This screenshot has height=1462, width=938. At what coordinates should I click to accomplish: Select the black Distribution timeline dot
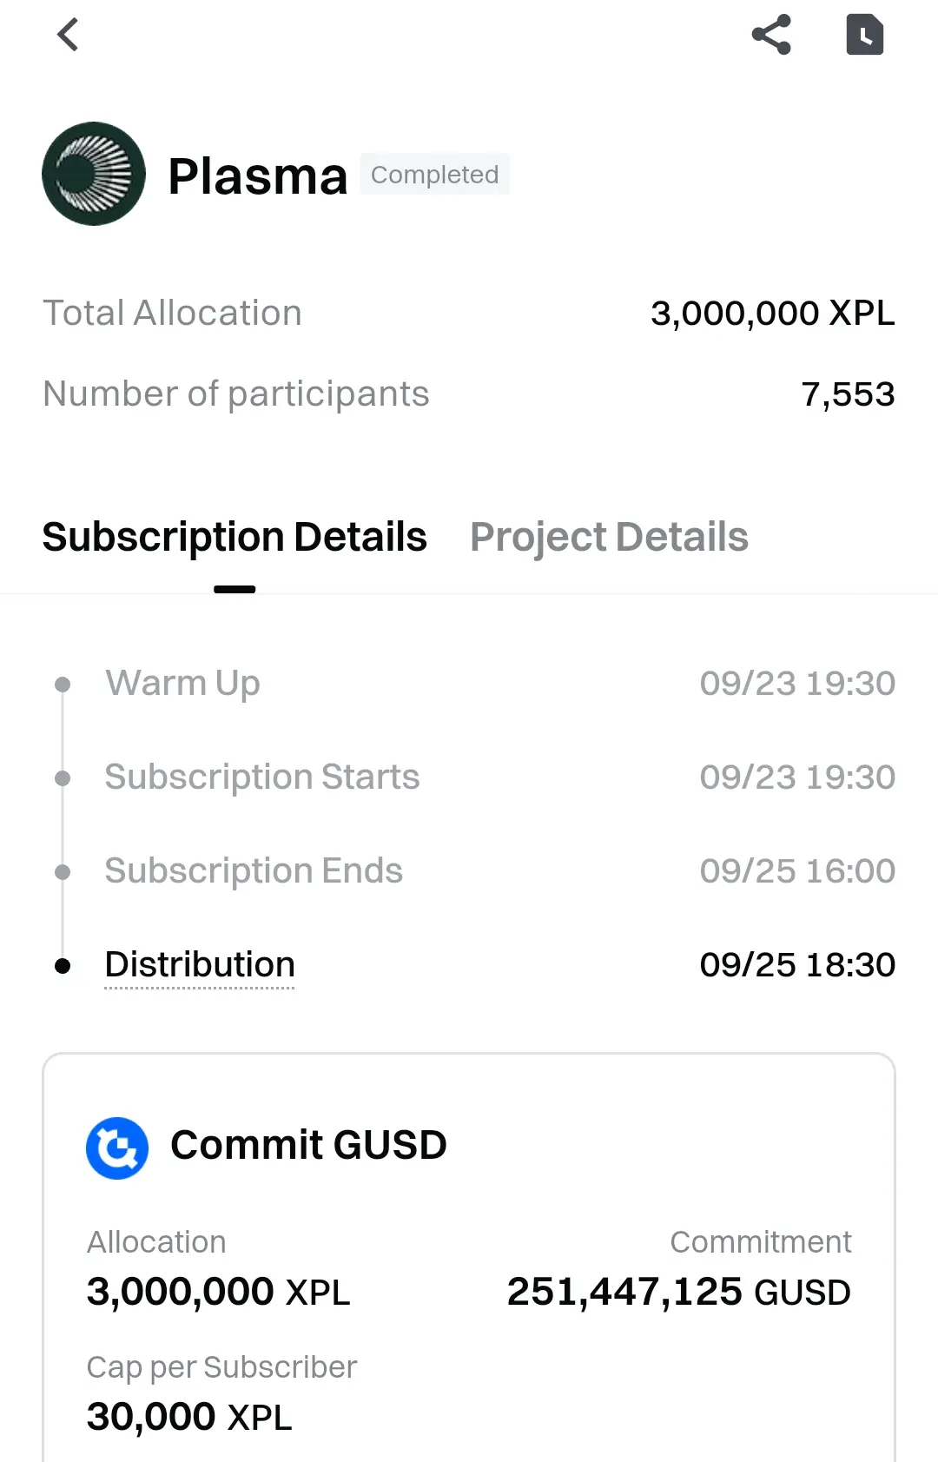tap(63, 965)
